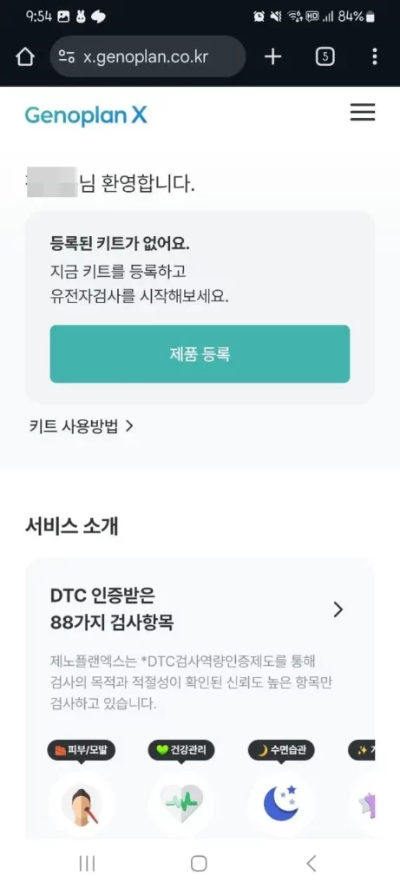The width and height of the screenshot is (400, 889).
Task: Tap the Android home navigation button
Action: pos(199,863)
